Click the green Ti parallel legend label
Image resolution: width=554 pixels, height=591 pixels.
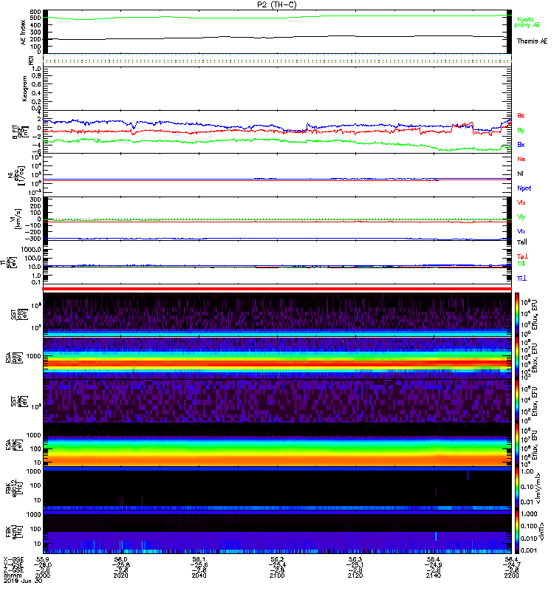point(521,264)
